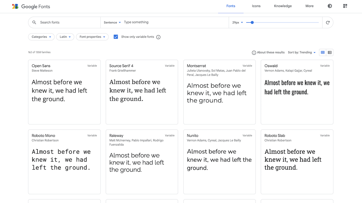Switch to grid view
The image size is (362, 203).
point(323,52)
